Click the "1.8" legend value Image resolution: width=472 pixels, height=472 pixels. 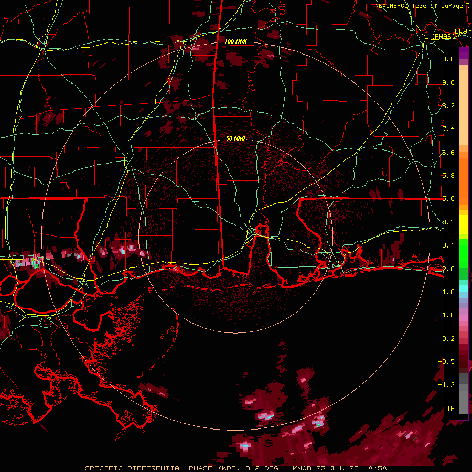point(448,292)
